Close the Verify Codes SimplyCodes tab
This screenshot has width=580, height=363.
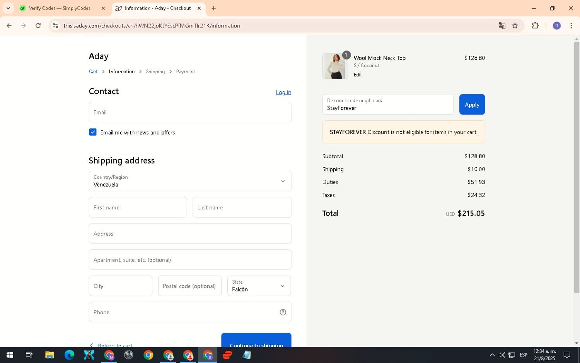(103, 8)
